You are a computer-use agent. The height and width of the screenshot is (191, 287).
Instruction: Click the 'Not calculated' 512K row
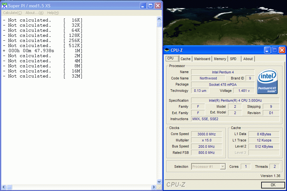coord(42,45)
